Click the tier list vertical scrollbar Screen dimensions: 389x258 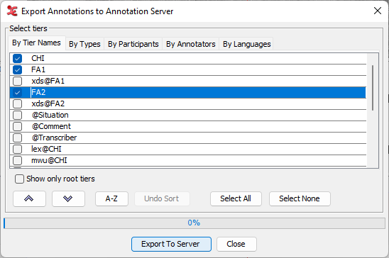(x=373, y=88)
